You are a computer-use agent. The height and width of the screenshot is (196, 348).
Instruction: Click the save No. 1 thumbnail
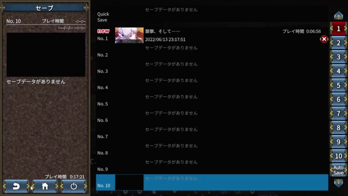coord(129,35)
